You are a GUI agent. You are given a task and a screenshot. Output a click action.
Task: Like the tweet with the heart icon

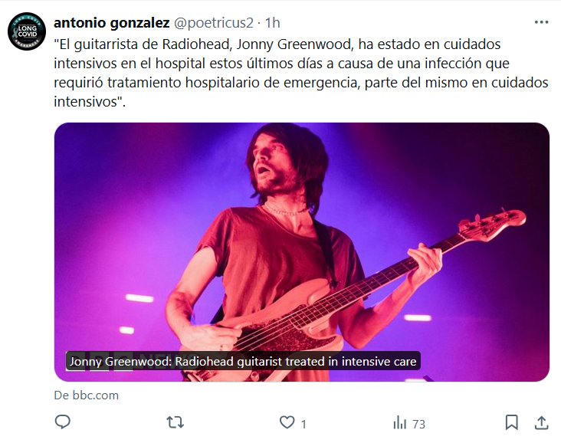(x=287, y=422)
